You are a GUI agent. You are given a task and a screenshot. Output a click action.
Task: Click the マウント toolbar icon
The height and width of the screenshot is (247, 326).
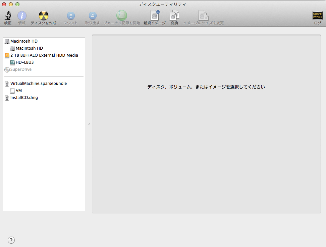71,16
